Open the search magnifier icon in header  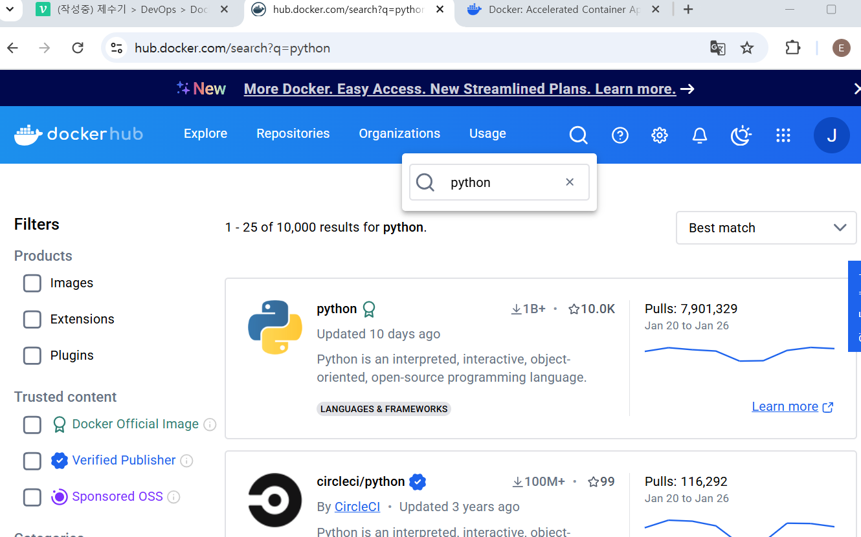(x=578, y=135)
